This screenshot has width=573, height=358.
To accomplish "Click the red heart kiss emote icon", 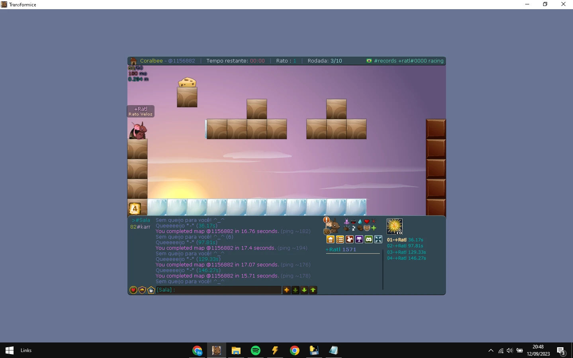I will click(367, 221).
